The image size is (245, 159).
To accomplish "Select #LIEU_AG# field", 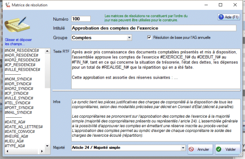I will click(14, 141).
